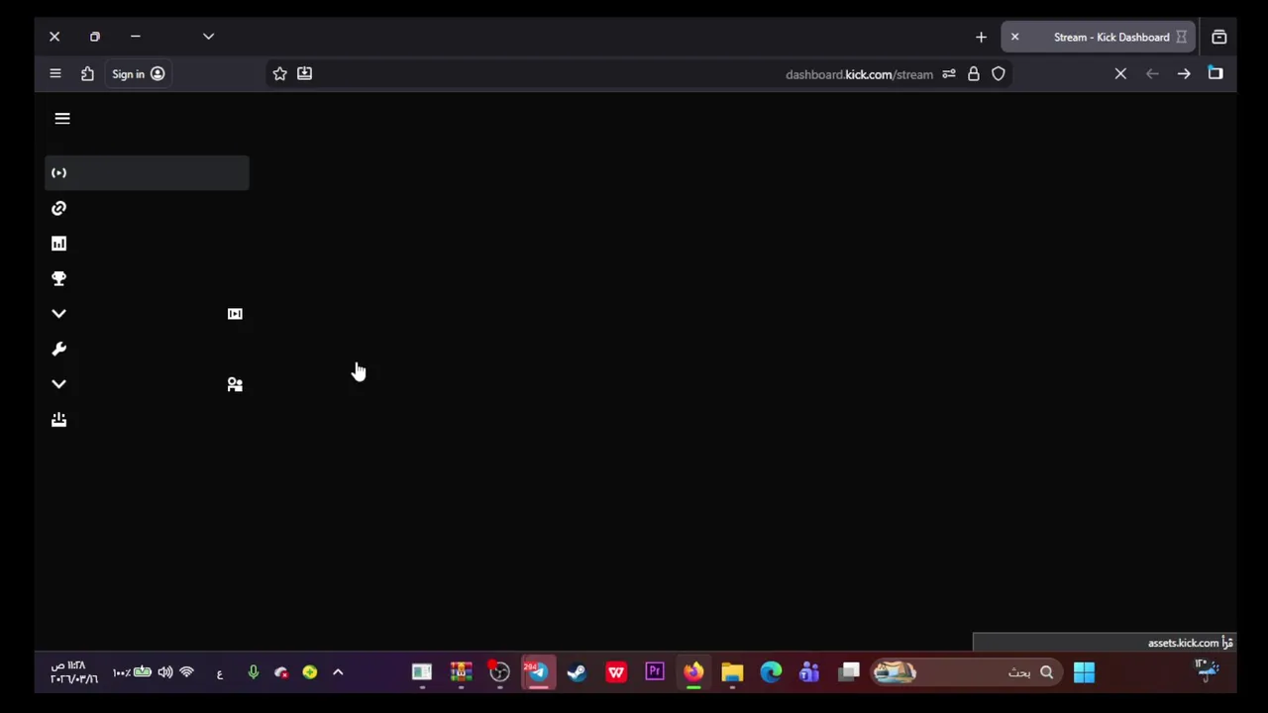Show hidden system tray icons
Image resolution: width=1268 pixels, height=713 pixels.
coord(338,672)
